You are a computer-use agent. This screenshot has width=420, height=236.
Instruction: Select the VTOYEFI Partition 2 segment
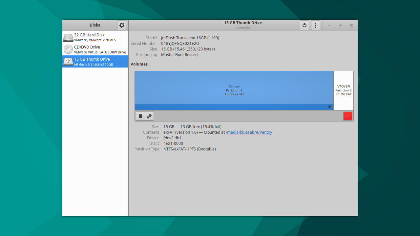click(x=343, y=90)
